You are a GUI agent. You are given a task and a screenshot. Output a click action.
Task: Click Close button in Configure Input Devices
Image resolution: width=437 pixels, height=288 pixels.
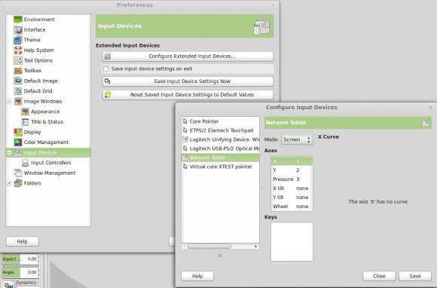point(379,276)
